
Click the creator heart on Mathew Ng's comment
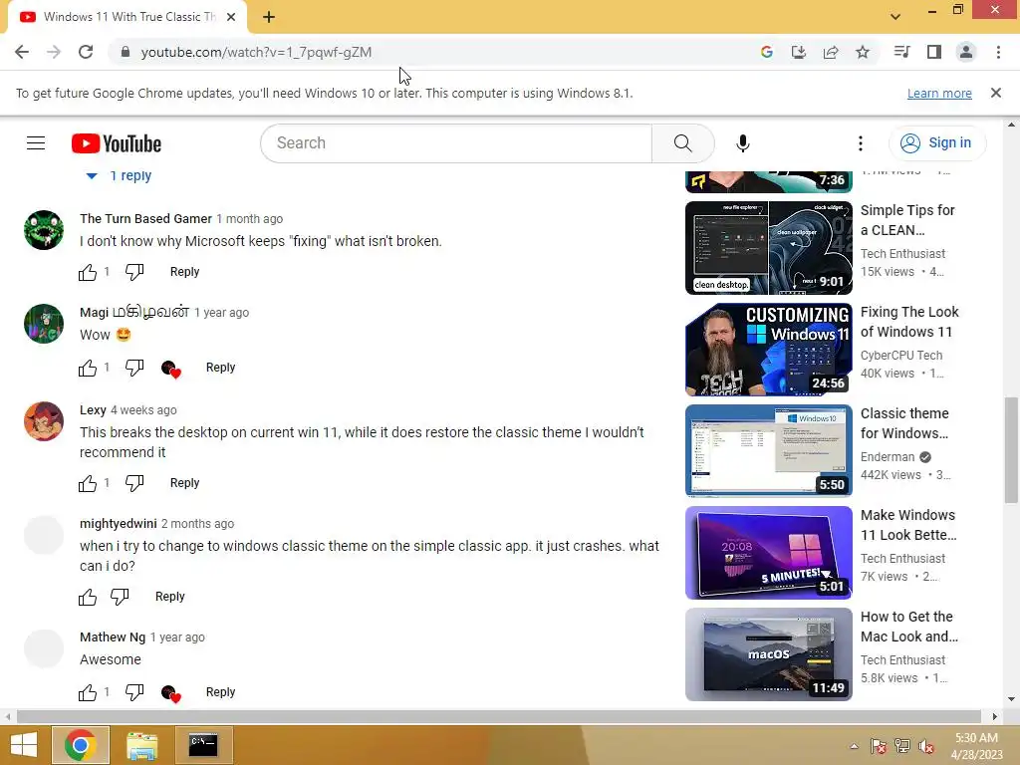pyautogui.click(x=170, y=693)
